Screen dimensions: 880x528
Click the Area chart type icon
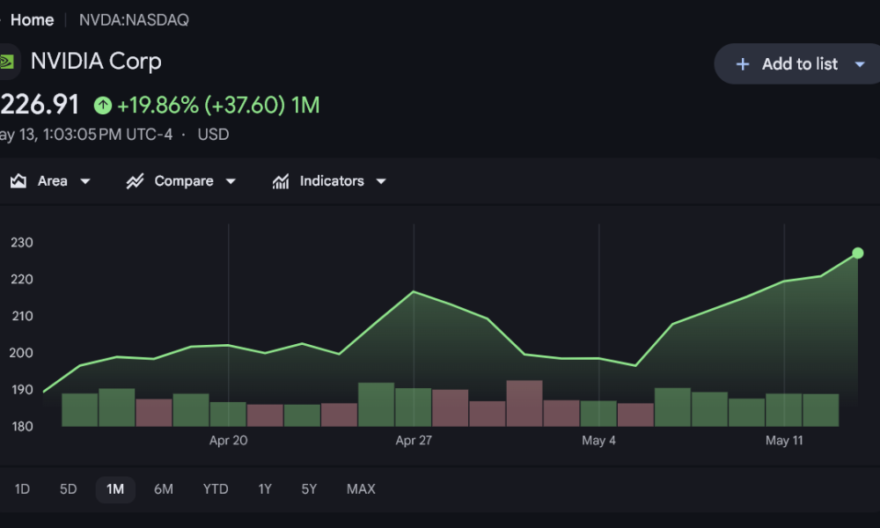click(x=18, y=180)
